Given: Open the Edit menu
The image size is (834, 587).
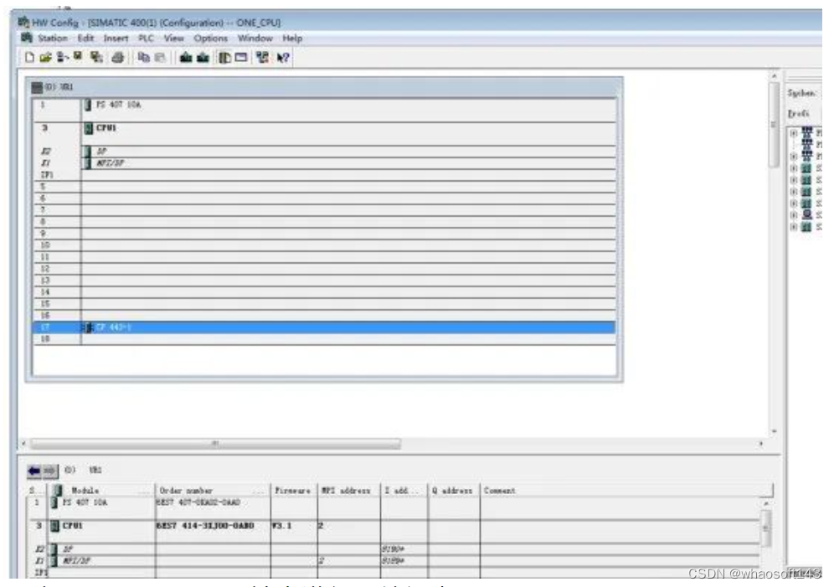Looking at the screenshot, I should [85, 39].
